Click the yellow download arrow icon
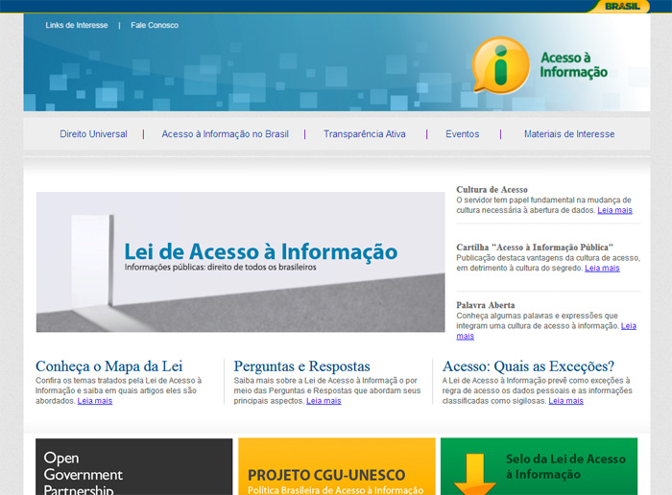672x495 pixels. (x=474, y=476)
